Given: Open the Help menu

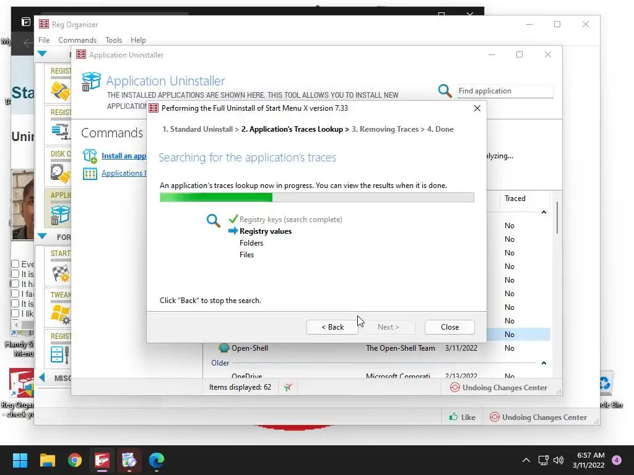Looking at the screenshot, I should [138, 40].
